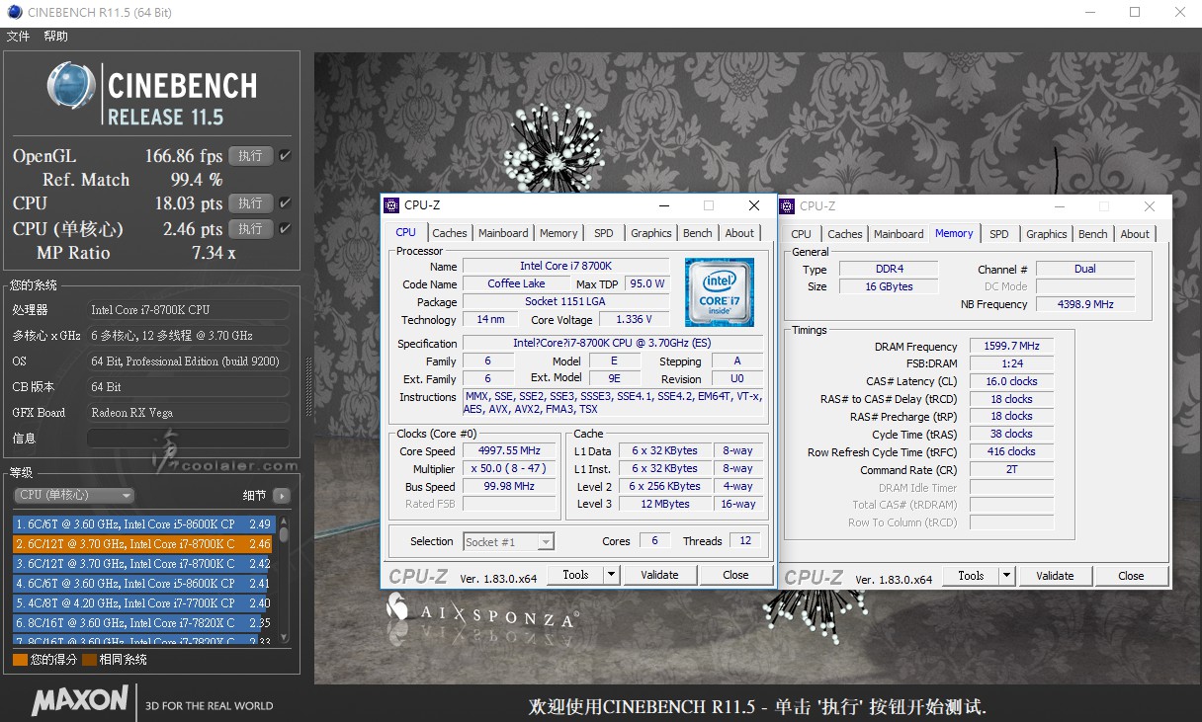Click Validate in left CPU-Z window
This screenshot has height=722, width=1202.
pyautogui.click(x=659, y=575)
